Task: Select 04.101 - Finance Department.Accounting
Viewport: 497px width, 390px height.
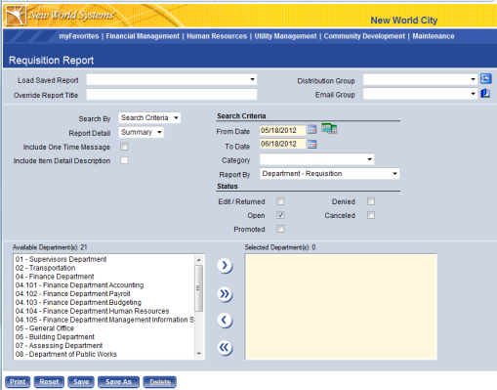Action: pos(79,285)
